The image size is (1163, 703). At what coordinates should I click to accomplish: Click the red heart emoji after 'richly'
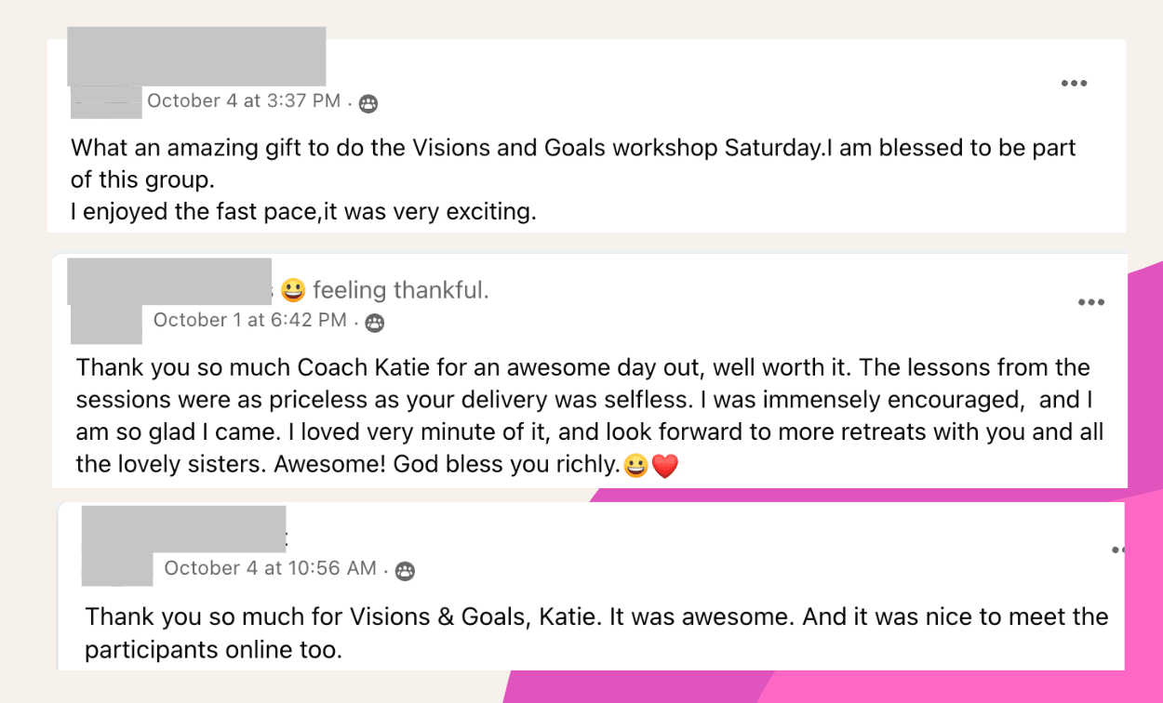point(664,467)
